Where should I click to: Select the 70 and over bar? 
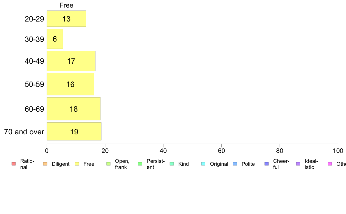click(x=74, y=132)
